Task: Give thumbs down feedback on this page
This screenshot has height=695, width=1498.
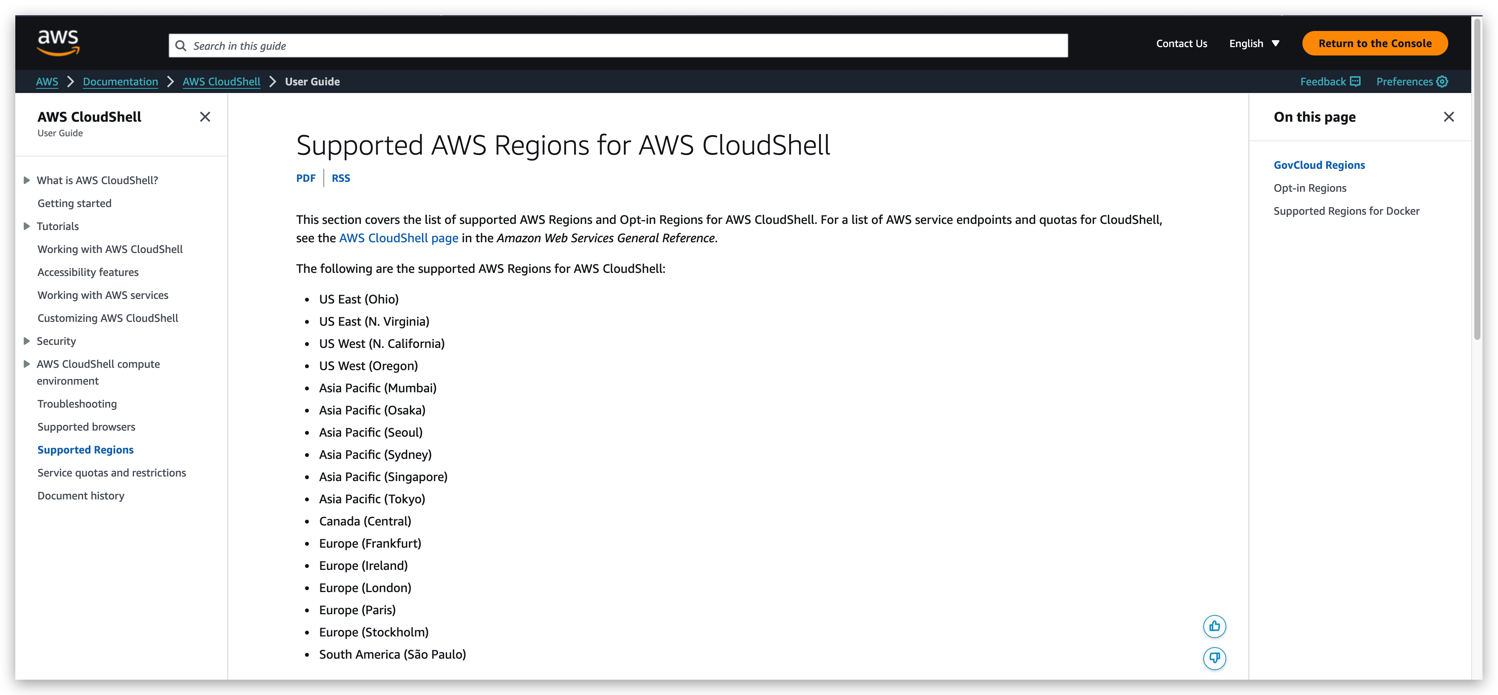Action: [x=1215, y=658]
